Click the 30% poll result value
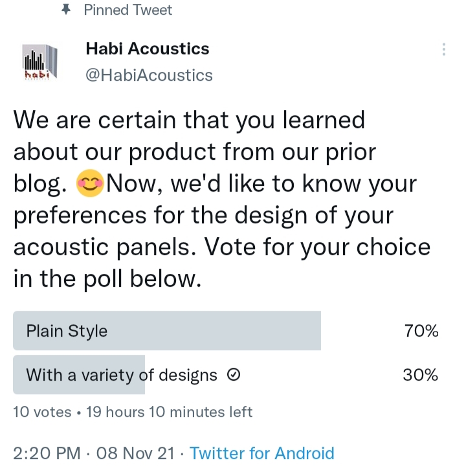The height and width of the screenshot is (472, 466). click(x=421, y=375)
